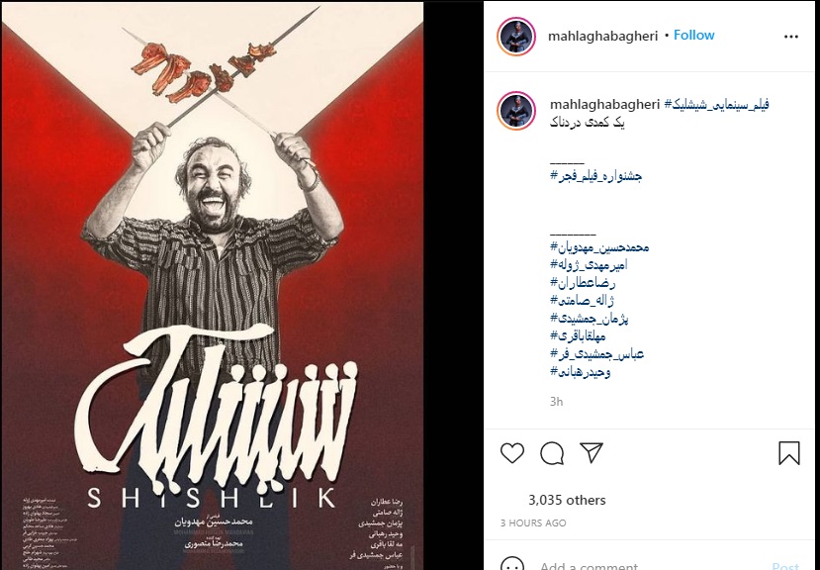The width and height of the screenshot is (820, 570).
Task: Open emoji picker beside comment field
Action: coord(512,564)
